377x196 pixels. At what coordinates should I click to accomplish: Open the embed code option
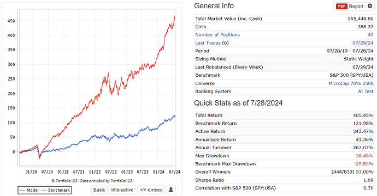pyautogui.click(x=151, y=190)
